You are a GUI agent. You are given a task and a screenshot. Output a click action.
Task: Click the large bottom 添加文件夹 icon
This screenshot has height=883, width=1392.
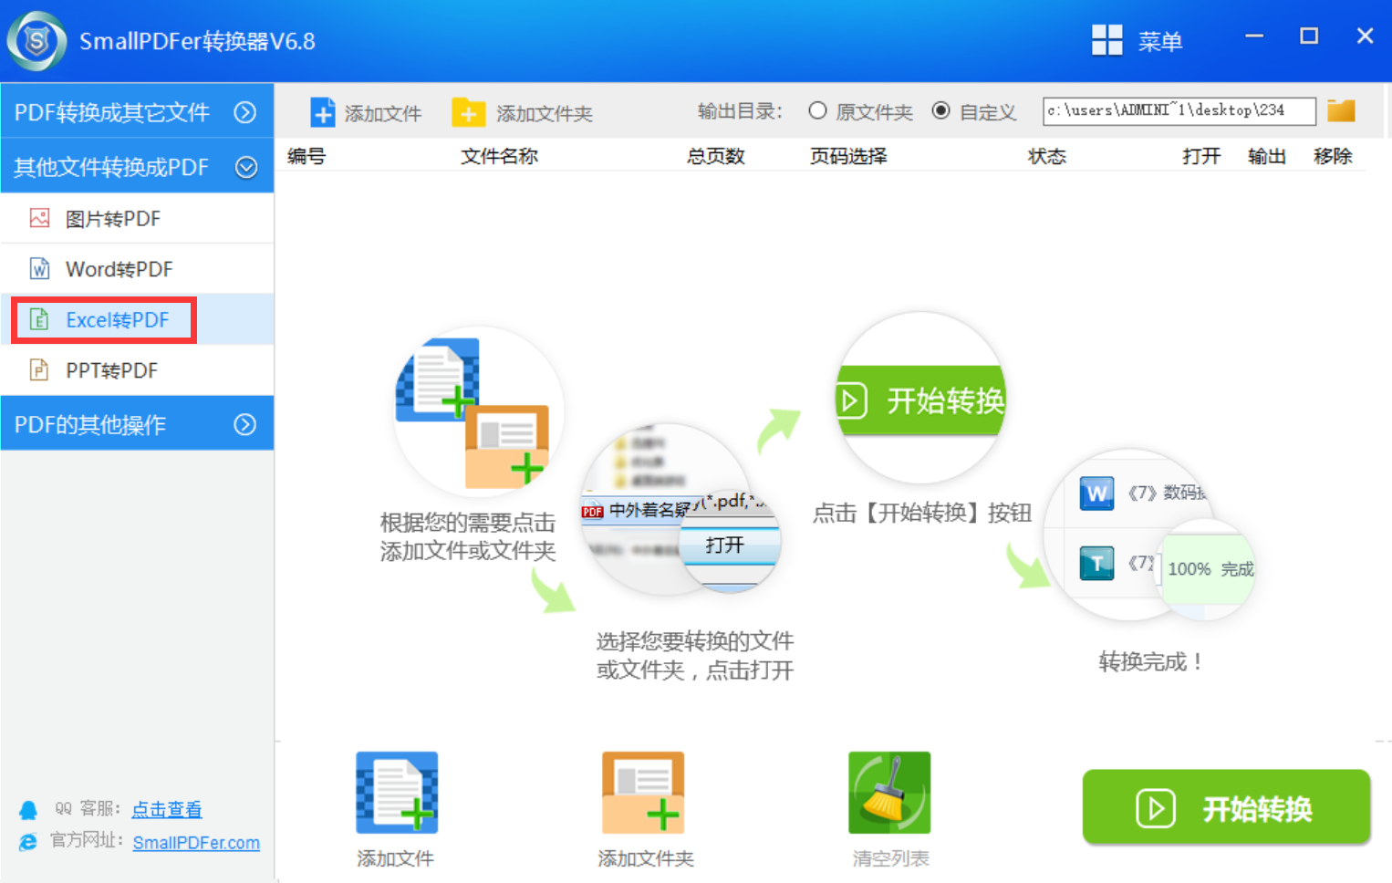643,792
